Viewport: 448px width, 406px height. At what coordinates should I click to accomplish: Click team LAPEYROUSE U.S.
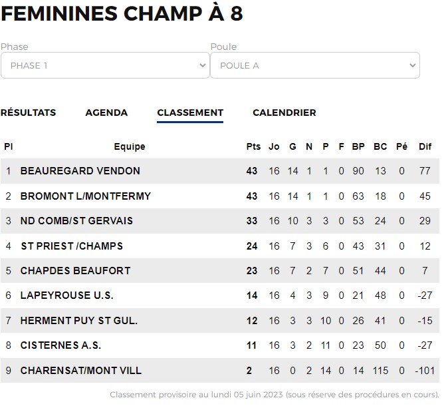67,296
